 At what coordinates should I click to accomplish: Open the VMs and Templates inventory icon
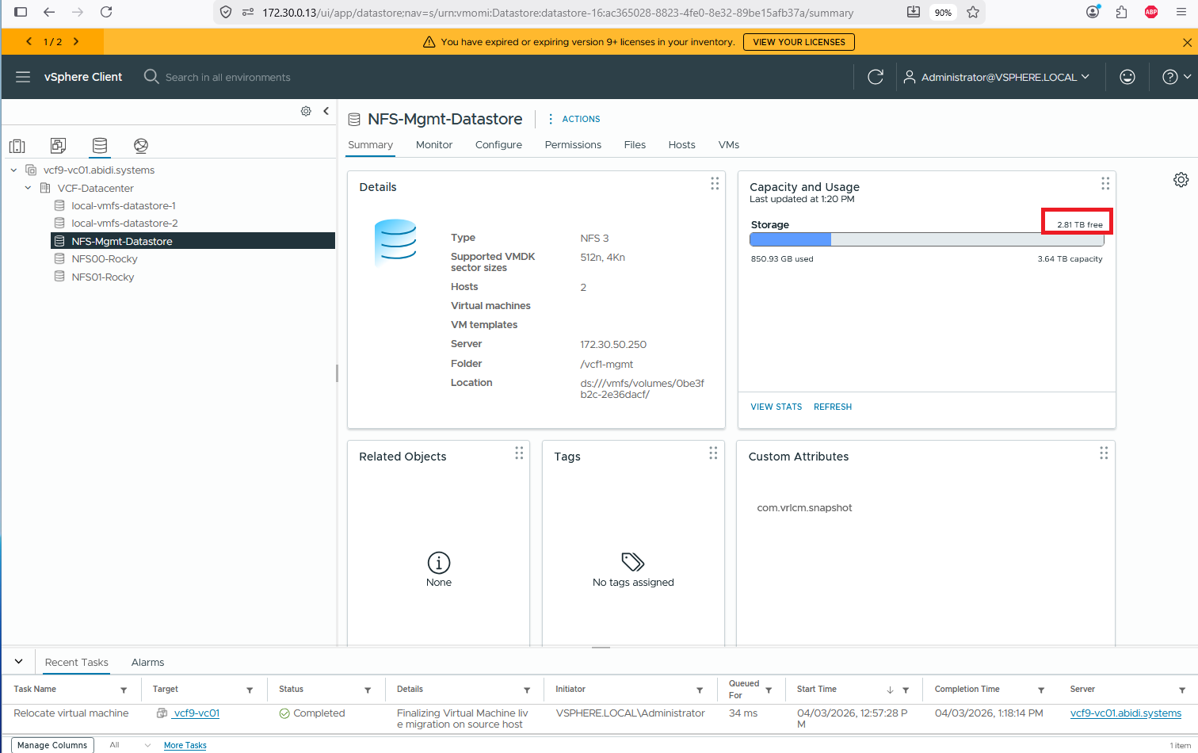tap(58, 146)
